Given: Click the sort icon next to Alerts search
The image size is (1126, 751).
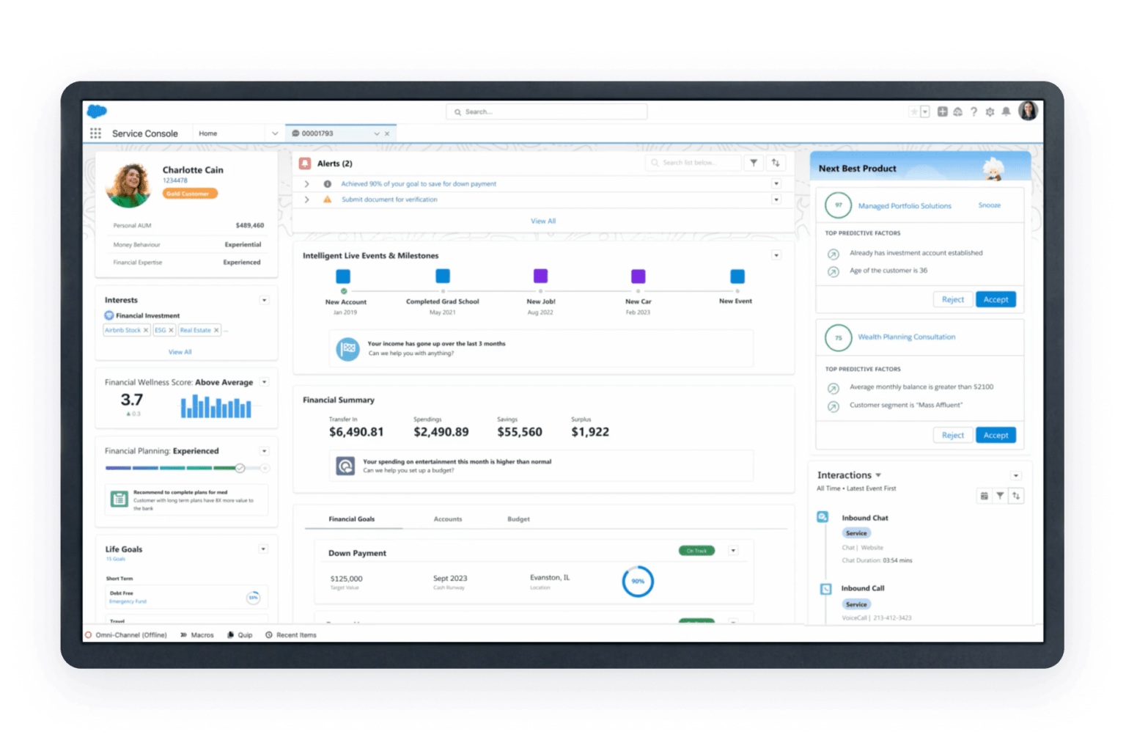Looking at the screenshot, I should point(776,162).
